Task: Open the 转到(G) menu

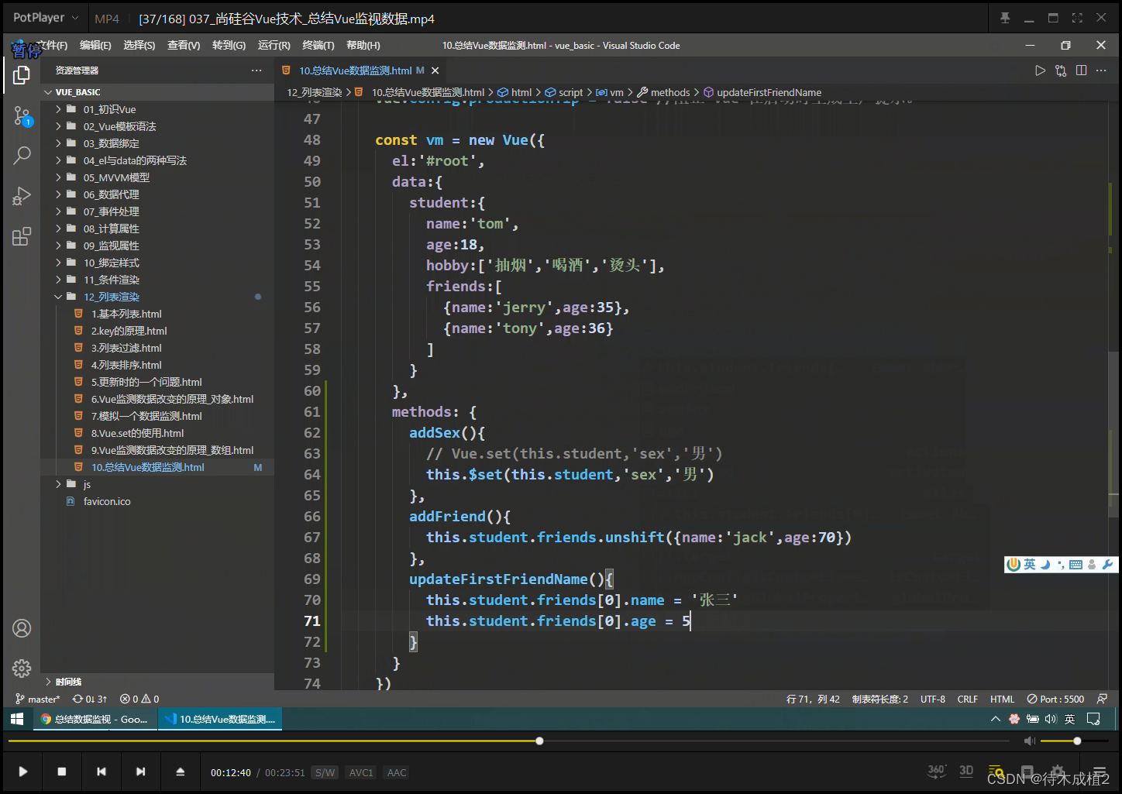Action: click(229, 46)
